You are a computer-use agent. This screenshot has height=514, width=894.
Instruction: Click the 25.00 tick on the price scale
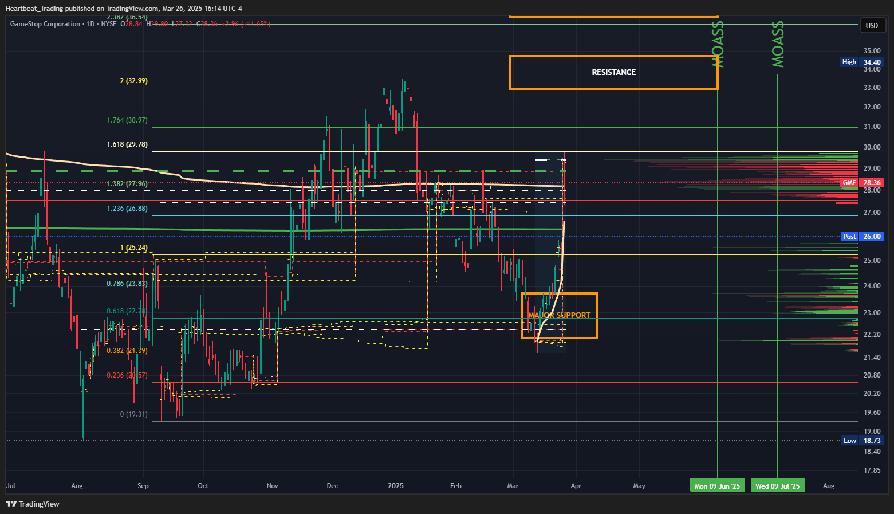point(872,261)
